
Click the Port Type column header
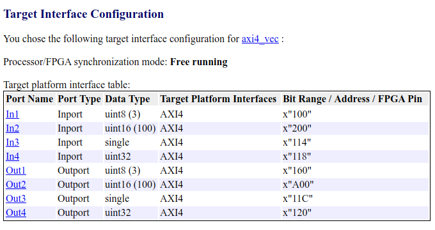point(79,99)
